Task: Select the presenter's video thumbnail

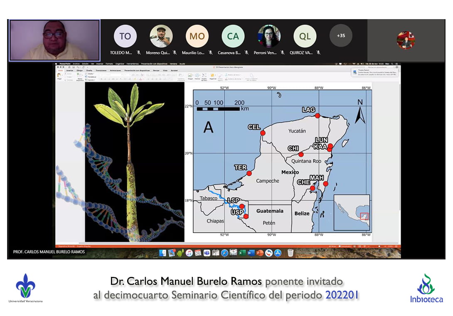Action: (x=54, y=40)
